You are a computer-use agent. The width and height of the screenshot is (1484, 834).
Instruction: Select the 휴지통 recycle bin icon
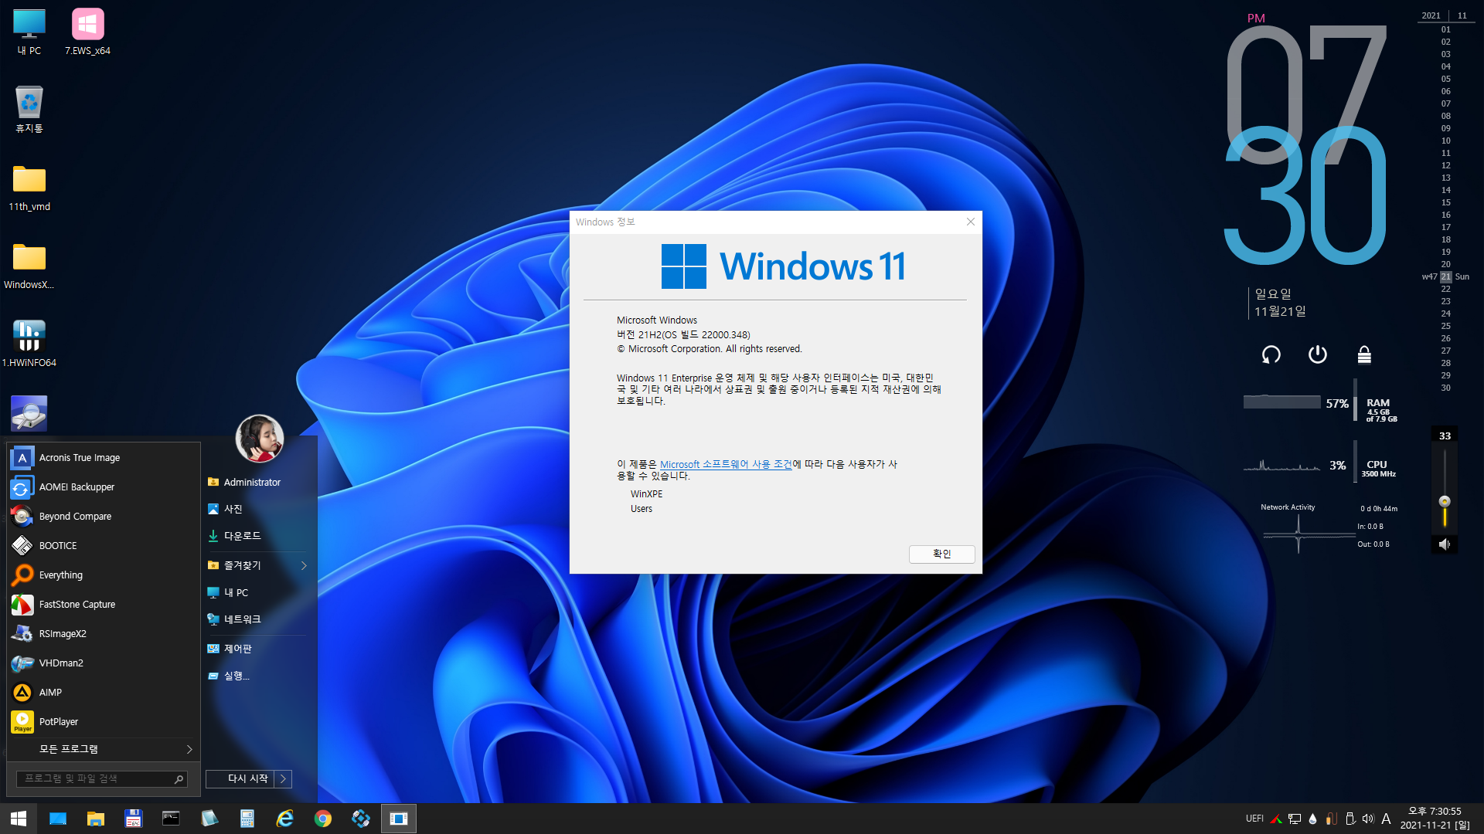point(29,110)
